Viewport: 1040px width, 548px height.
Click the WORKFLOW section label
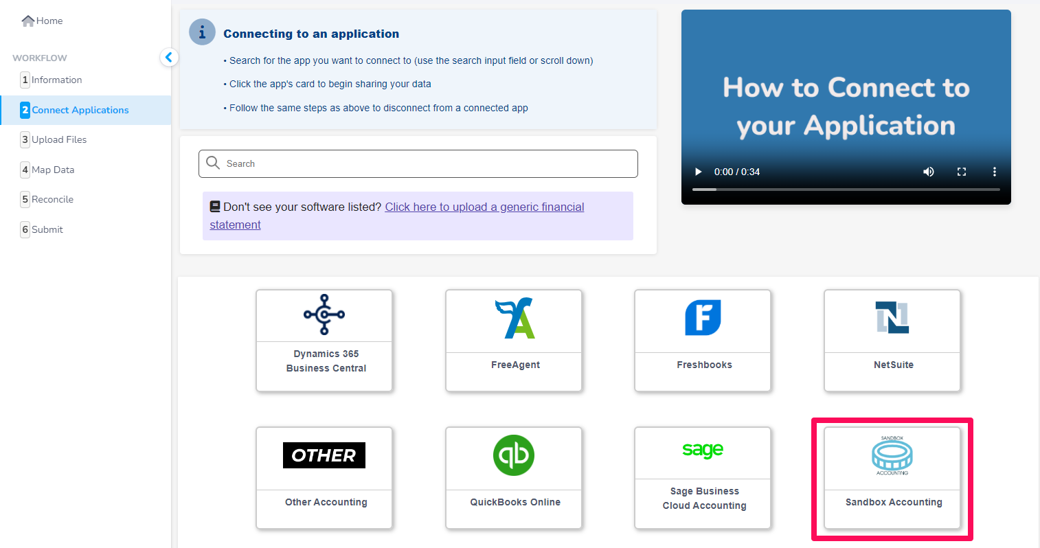(40, 58)
